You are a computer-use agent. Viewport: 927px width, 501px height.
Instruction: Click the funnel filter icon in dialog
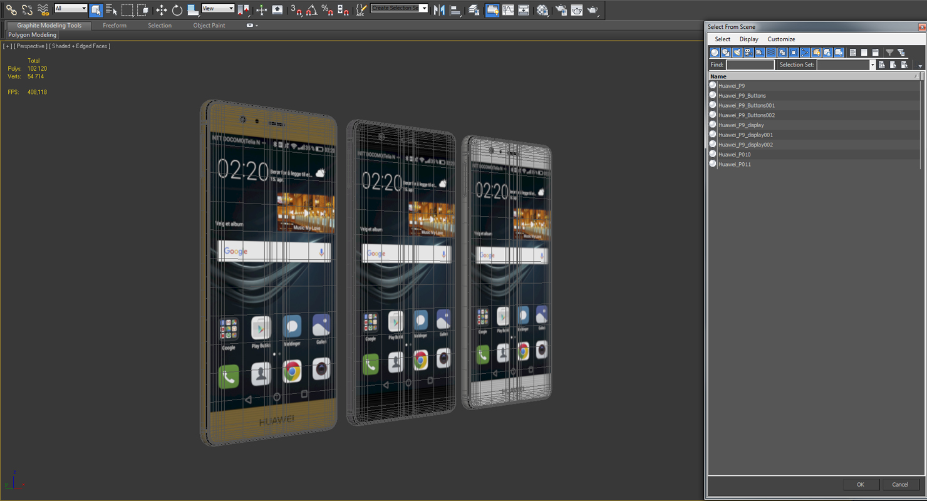pyautogui.click(x=889, y=53)
